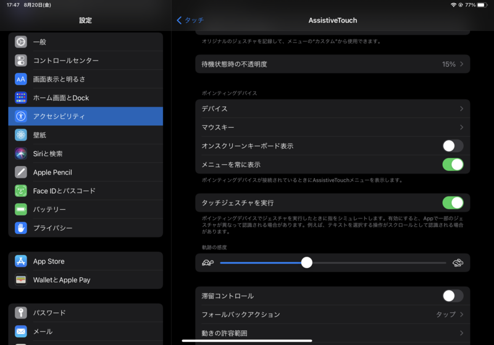Tap the プライバシー hand icon

coord(21,228)
